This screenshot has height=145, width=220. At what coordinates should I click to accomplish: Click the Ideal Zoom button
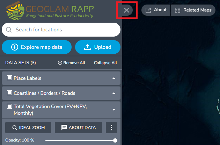click(28, 128)
